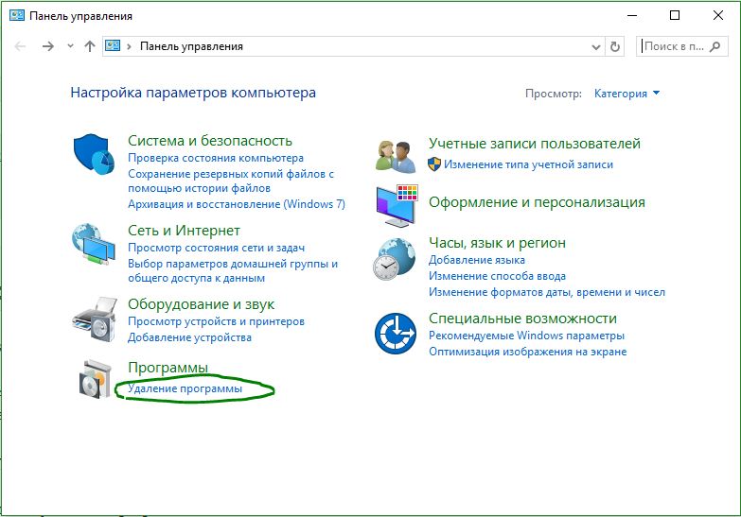Open Проверка состояния компьютера link
Viewport: 741px width, 517px height.
click(216, 158)
